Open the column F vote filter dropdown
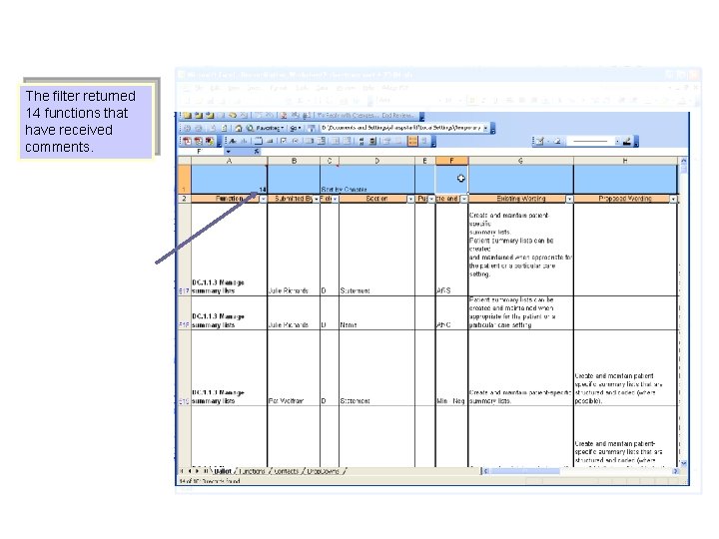This screenshot has width=719, height=539. pos(464,199)
